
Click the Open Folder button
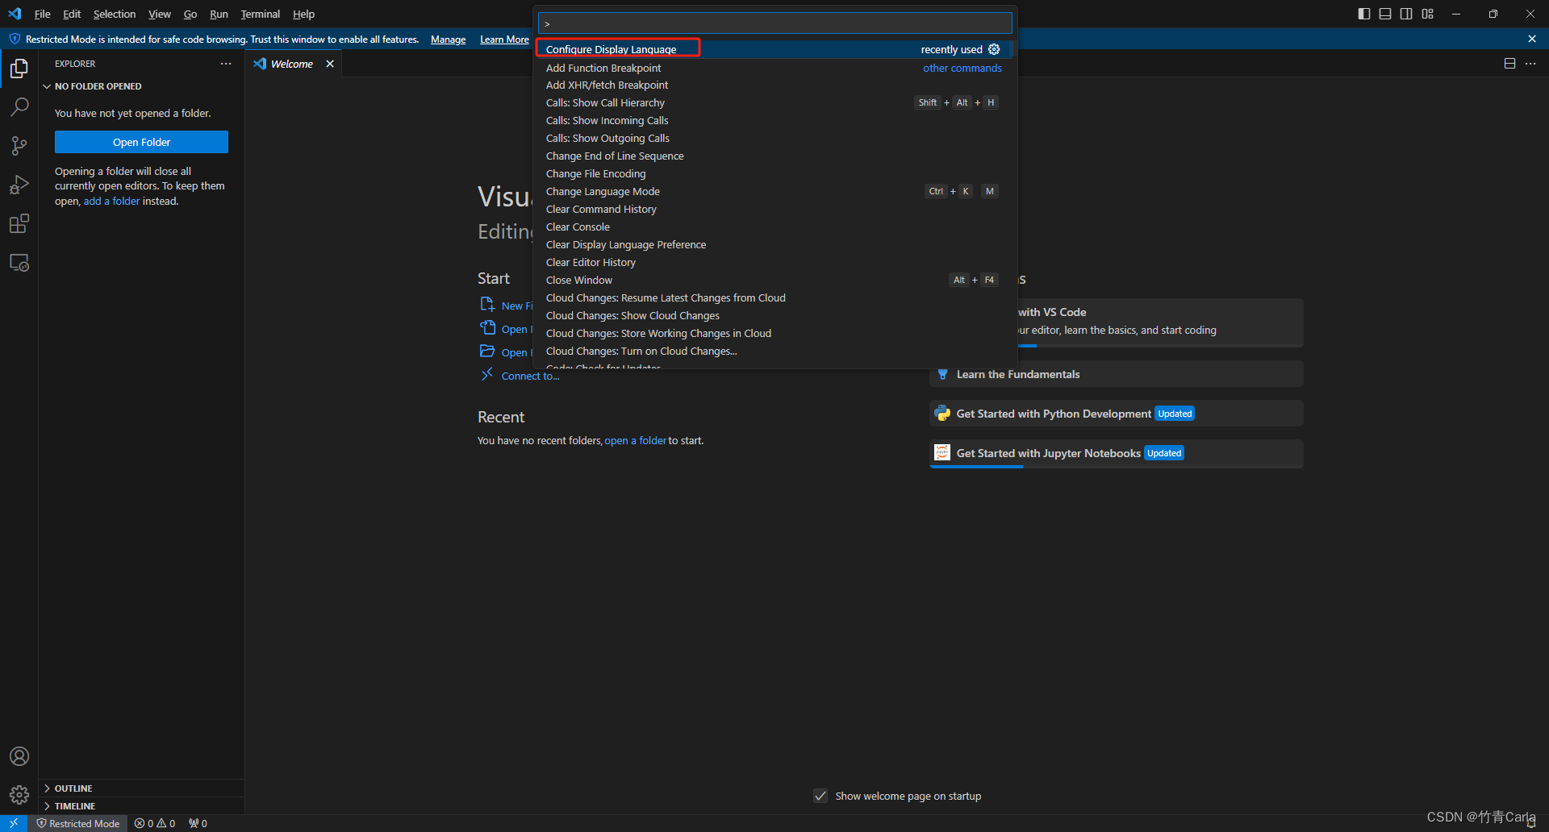(x=141, y=142)
